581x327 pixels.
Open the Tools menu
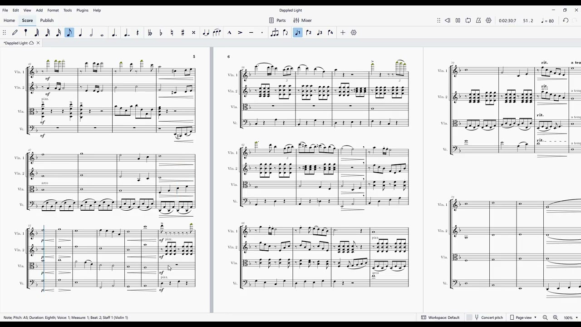pos(68,10)
